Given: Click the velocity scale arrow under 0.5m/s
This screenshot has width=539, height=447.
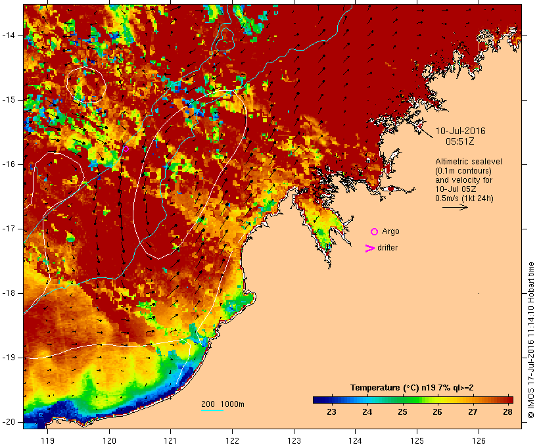Looking at the screenshot, I should coord(455,207).
